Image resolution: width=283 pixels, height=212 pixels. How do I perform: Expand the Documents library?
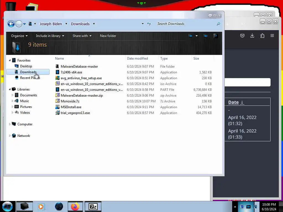[x=12, y=95]
